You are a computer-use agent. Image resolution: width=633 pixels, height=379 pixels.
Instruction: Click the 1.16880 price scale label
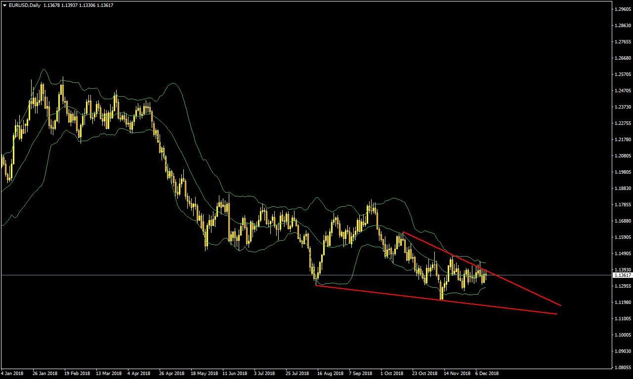point(623,221)
